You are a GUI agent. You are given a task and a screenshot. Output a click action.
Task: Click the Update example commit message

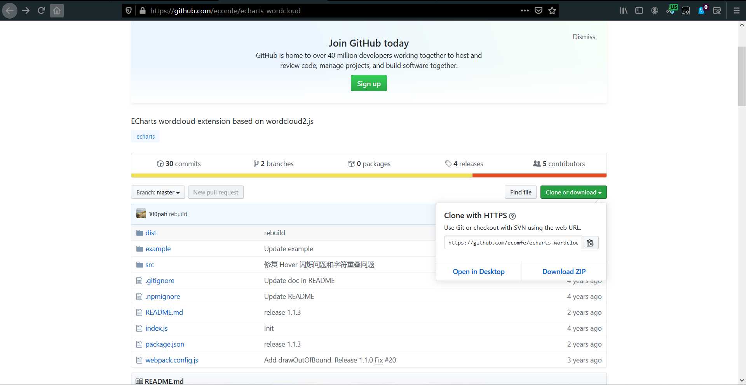coord(288,249)
